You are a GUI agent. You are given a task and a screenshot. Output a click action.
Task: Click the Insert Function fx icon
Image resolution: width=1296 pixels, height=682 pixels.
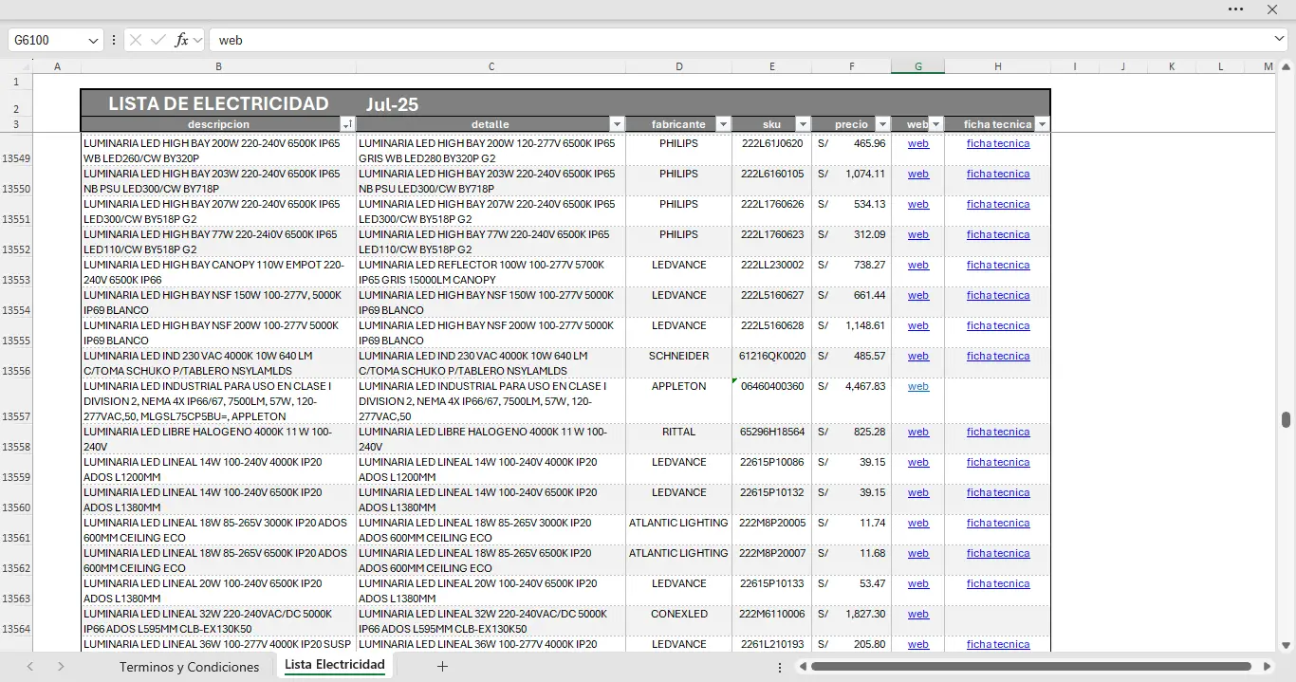point(181,40)
